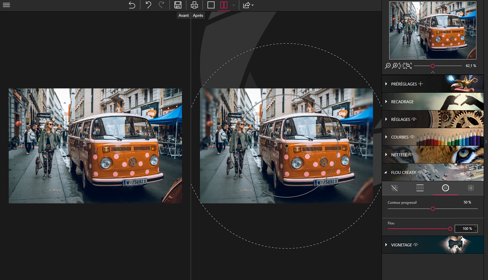This screenshot has width=488, height=280.
Task: Choose the full blur mode icon
Action: 471,188
